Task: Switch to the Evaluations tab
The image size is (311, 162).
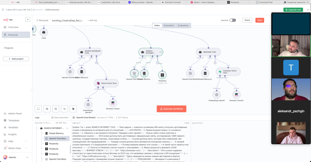Action: click(x=183, y=26)
